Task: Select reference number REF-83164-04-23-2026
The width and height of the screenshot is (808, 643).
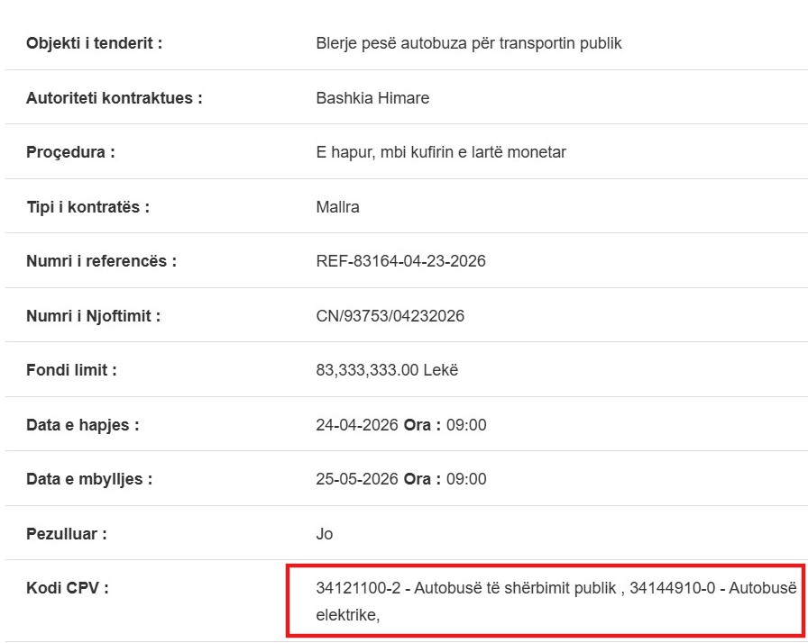Action: [400, 261]
